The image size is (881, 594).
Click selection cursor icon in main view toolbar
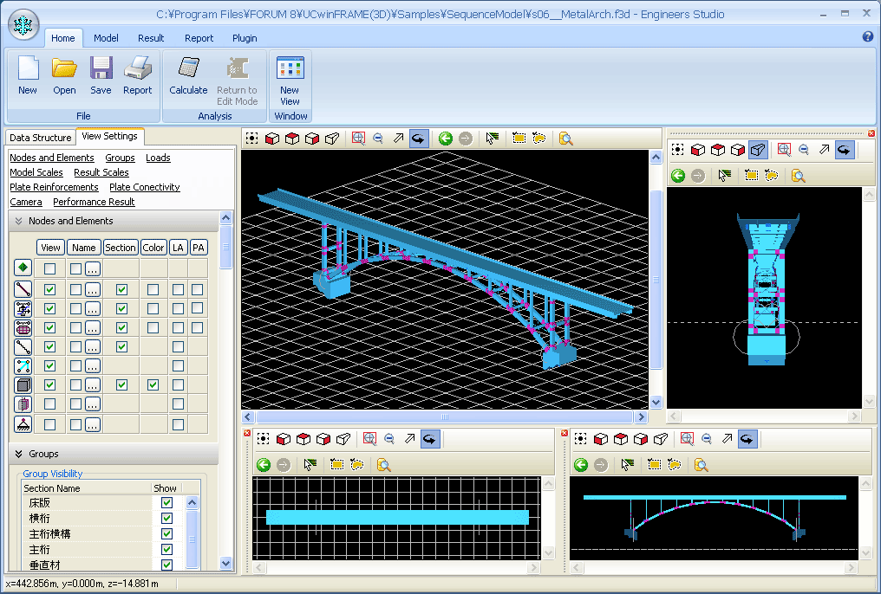tap(493, 139)
